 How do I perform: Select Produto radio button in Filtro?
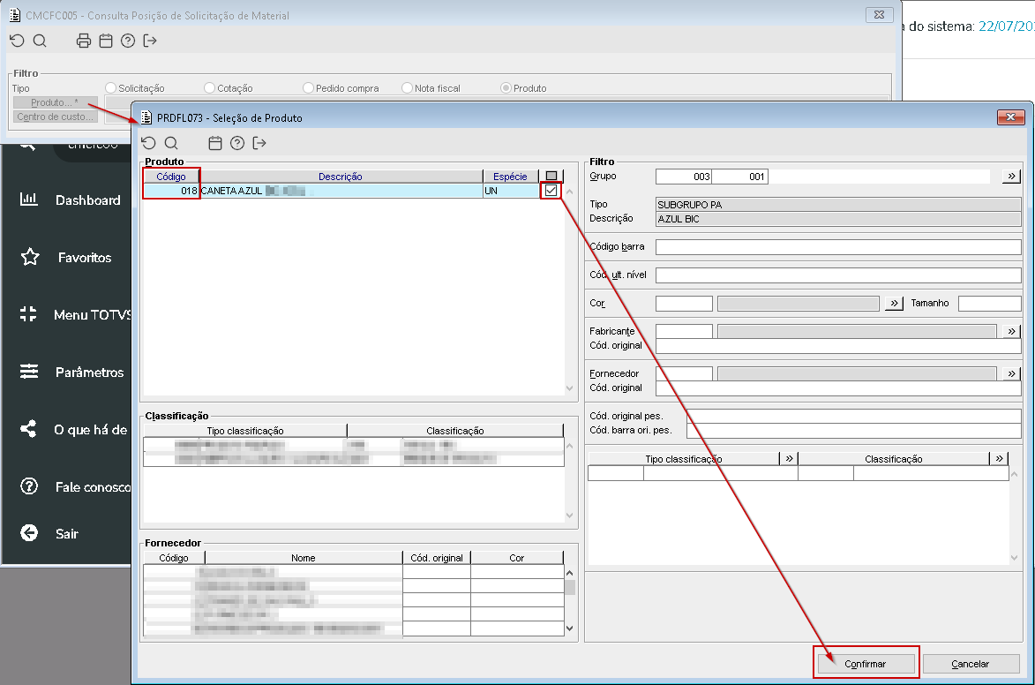click(506, 88)
